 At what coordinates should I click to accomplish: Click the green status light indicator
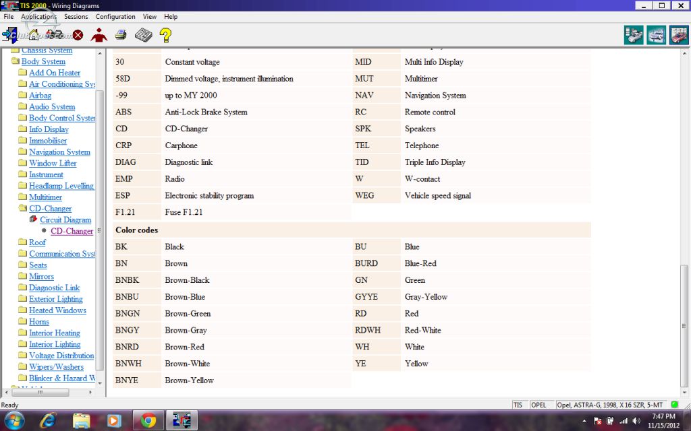coord(674,405)
